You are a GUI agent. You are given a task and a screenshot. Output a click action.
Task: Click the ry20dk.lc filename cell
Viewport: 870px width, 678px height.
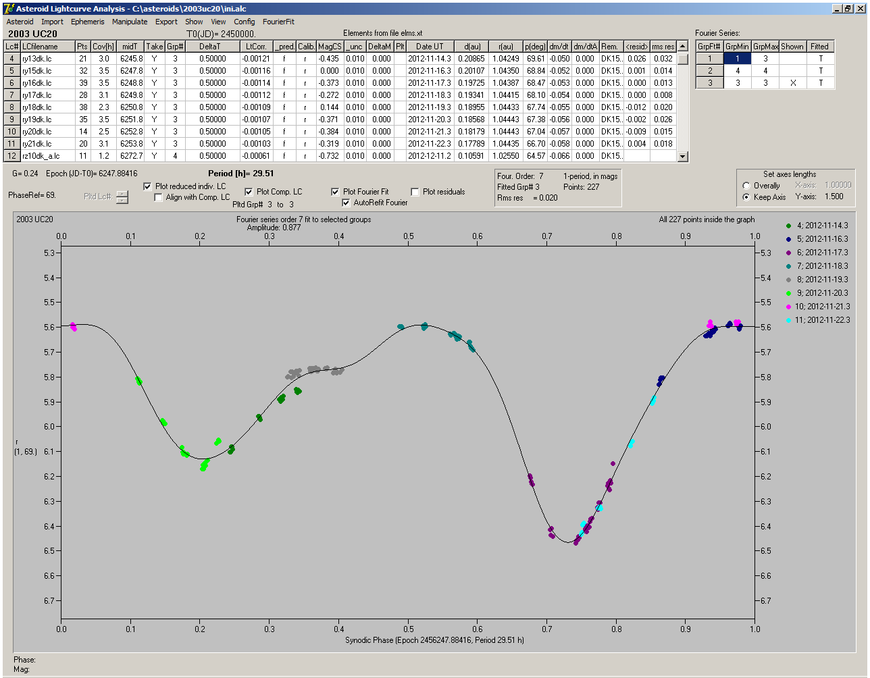coord(47,132)
